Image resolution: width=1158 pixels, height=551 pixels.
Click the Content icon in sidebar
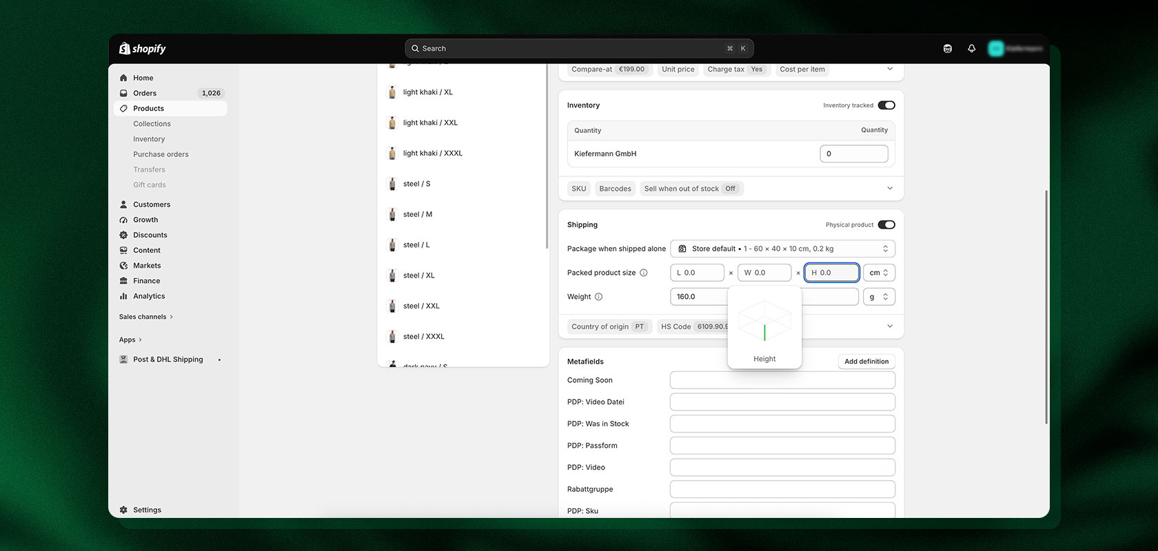[123, 250]
